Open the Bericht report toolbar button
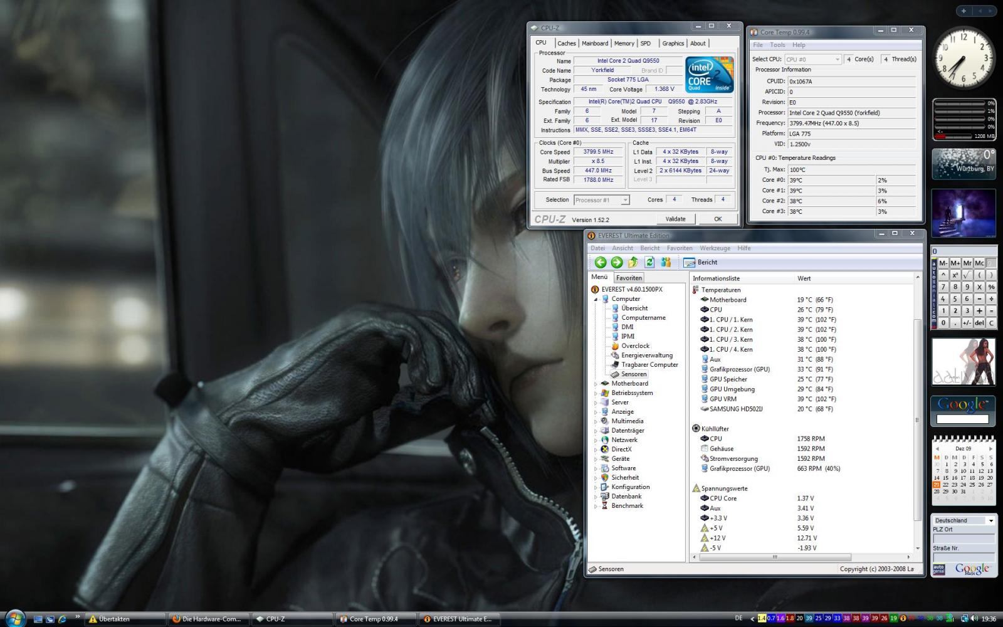The image size is (1003, 627). pos(700,263)
